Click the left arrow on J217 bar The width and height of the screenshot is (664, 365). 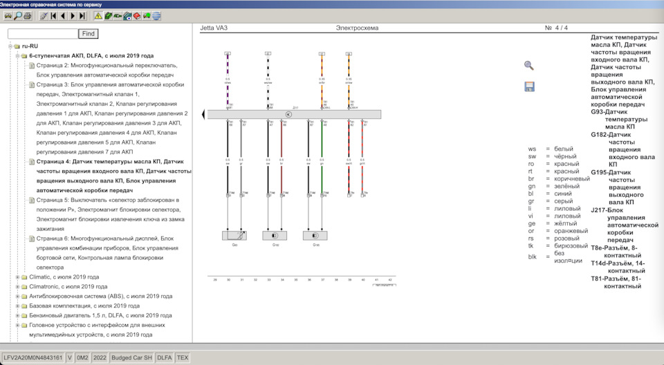coord(203,114)
